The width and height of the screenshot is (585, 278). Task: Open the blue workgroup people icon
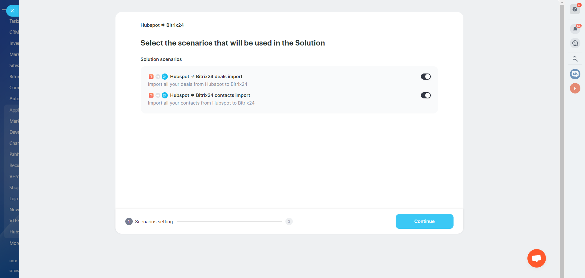[x=575, y=74]
